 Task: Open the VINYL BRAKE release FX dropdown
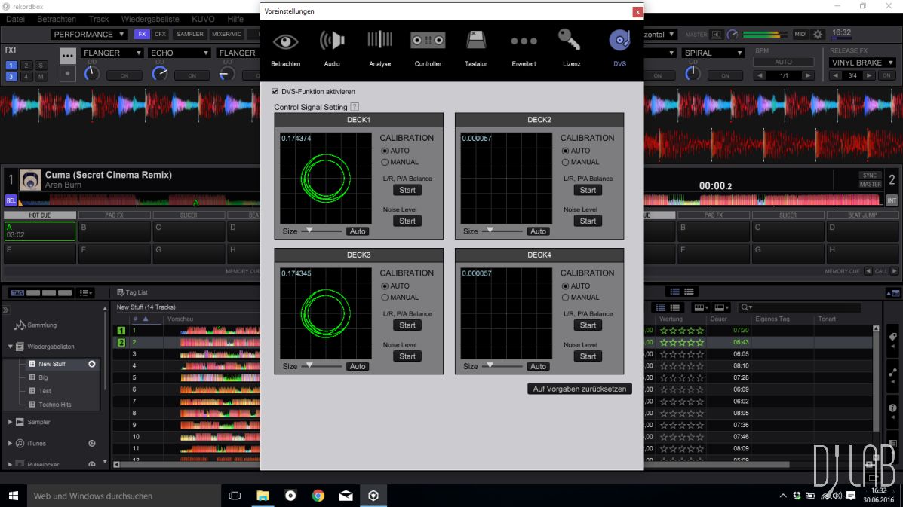(x=861, y=63)
